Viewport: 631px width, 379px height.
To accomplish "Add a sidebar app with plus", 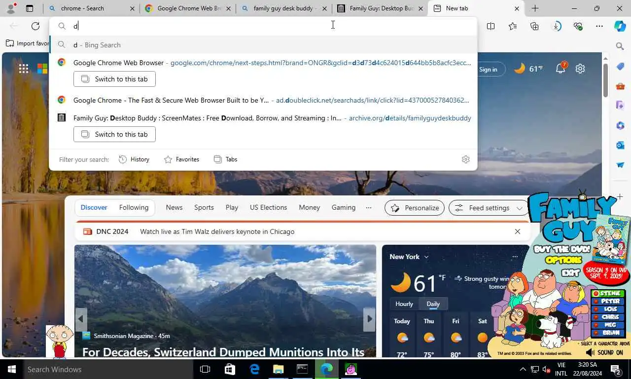I will tap(620, 196).
